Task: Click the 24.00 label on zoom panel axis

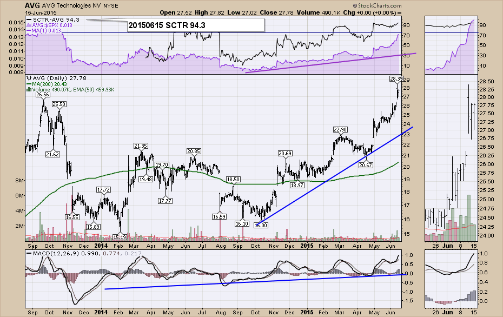Action: [488, 235]
